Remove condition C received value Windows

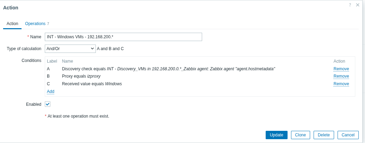(341, 84)
